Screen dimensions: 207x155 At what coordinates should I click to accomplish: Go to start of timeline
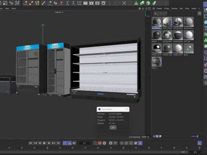click(x=30, y=143)
